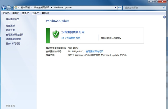Click the blue help question mark icon

(x=164, y=17)
